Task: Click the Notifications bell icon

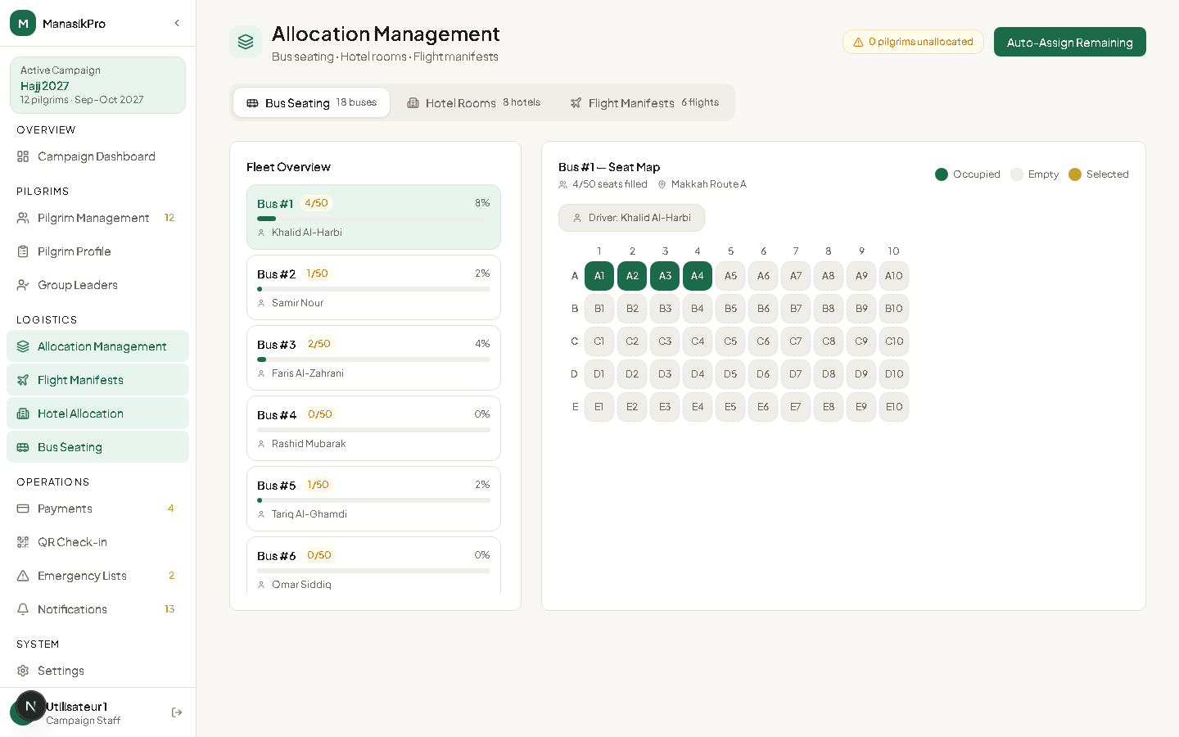Action: point(23,609)
